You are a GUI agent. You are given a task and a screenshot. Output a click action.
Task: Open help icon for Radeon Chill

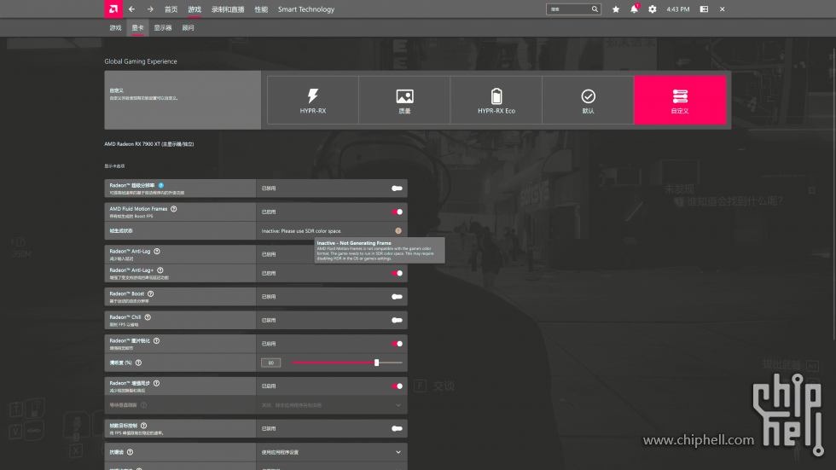[148, 317]
